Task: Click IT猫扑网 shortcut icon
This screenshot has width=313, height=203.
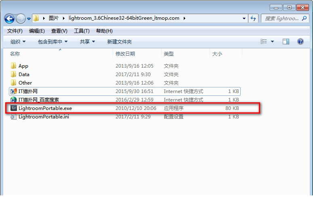Action: [14, 91]
